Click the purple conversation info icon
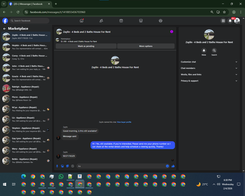 [x=171, y=32]
